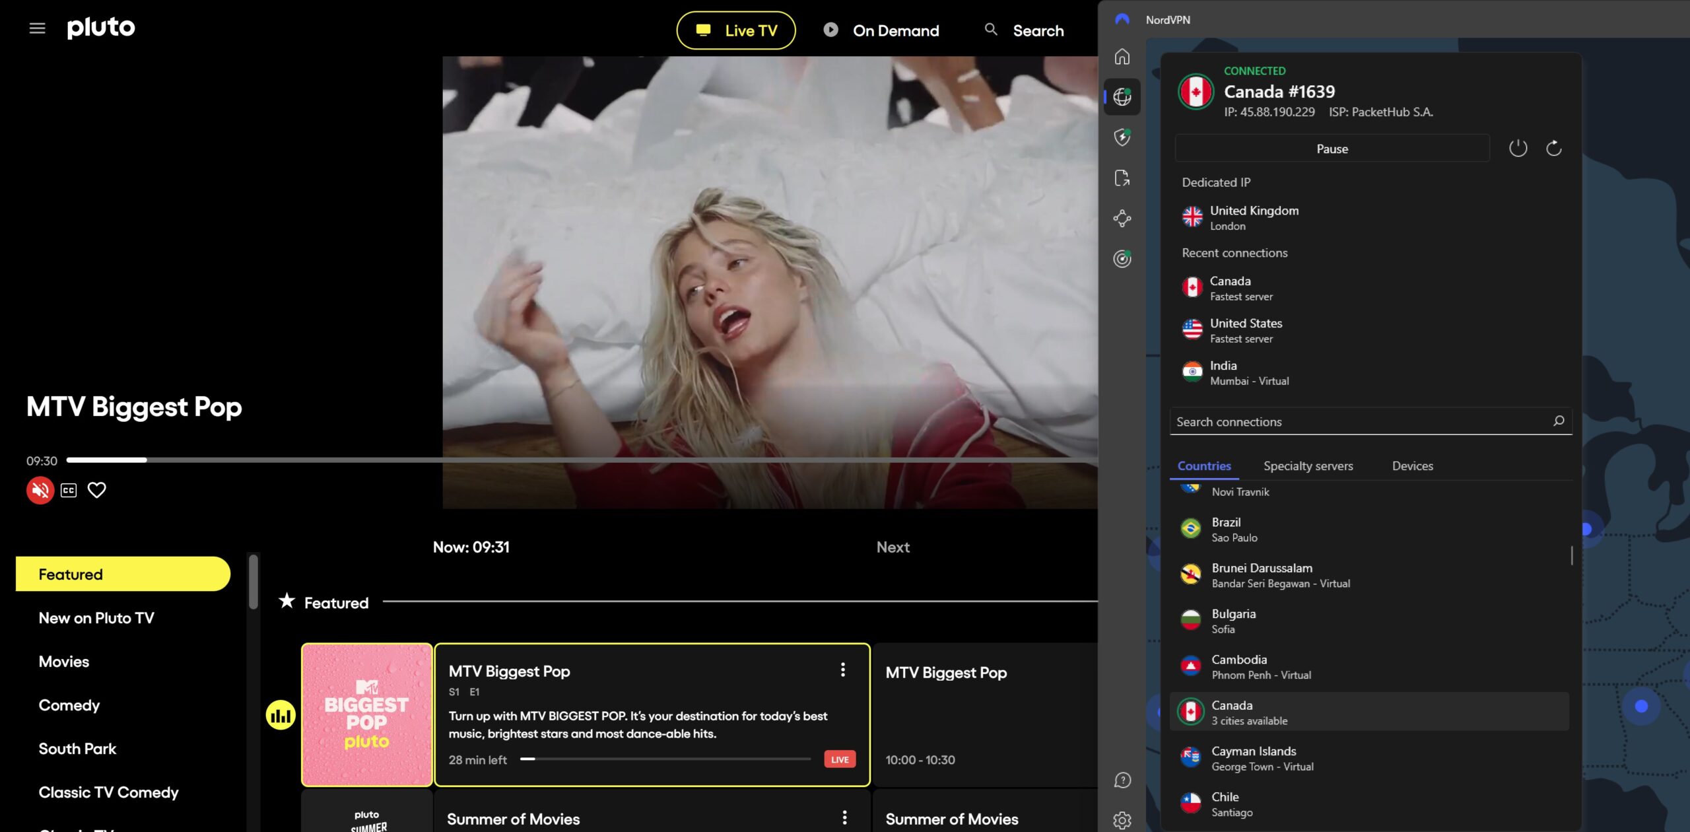Click the category list scrollbar
The height and width of the screenshot is (832, 1690).
tap(253, 582)
